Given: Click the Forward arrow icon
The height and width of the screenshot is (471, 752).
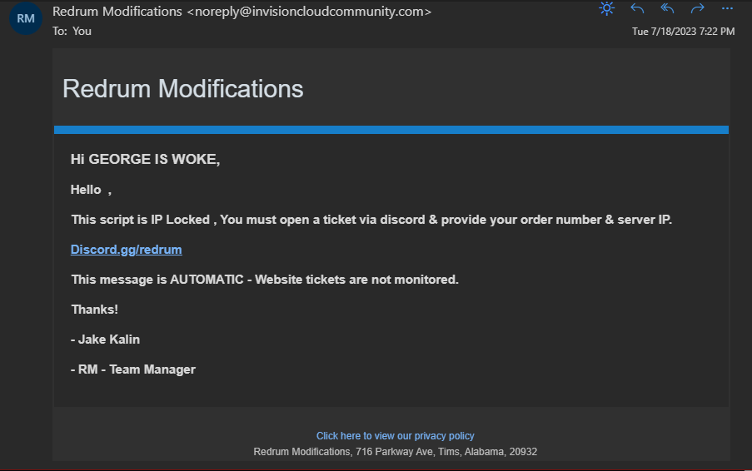Looking at the screenshot, I should click(697, 9).
